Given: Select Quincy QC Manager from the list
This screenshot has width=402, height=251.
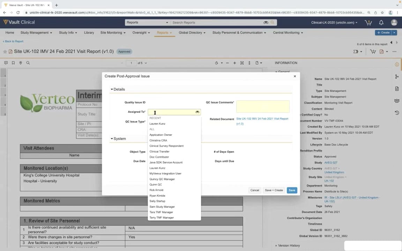Looking at the screenshot, I should point(162,179).
